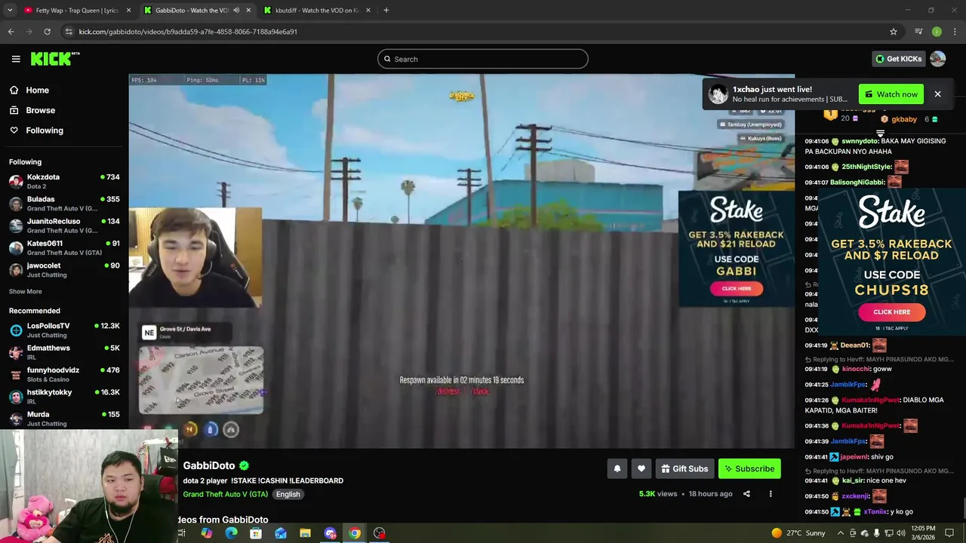Go back in browser history
The height and width of the screenshot is (543, 966).
pyautogui.click(x=11, y=32)
